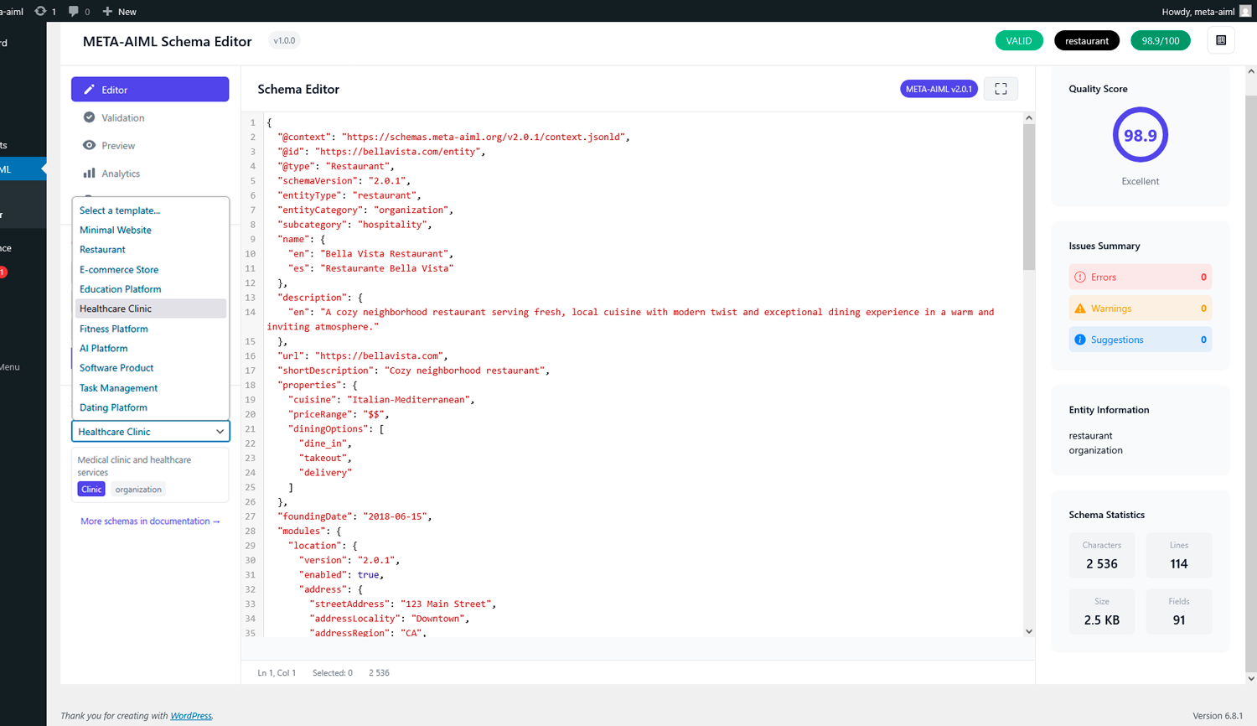The image size is (1257, 726).
Task: Click the Errors summary row
Action: pyautogui.click(x=1141, y=277)
